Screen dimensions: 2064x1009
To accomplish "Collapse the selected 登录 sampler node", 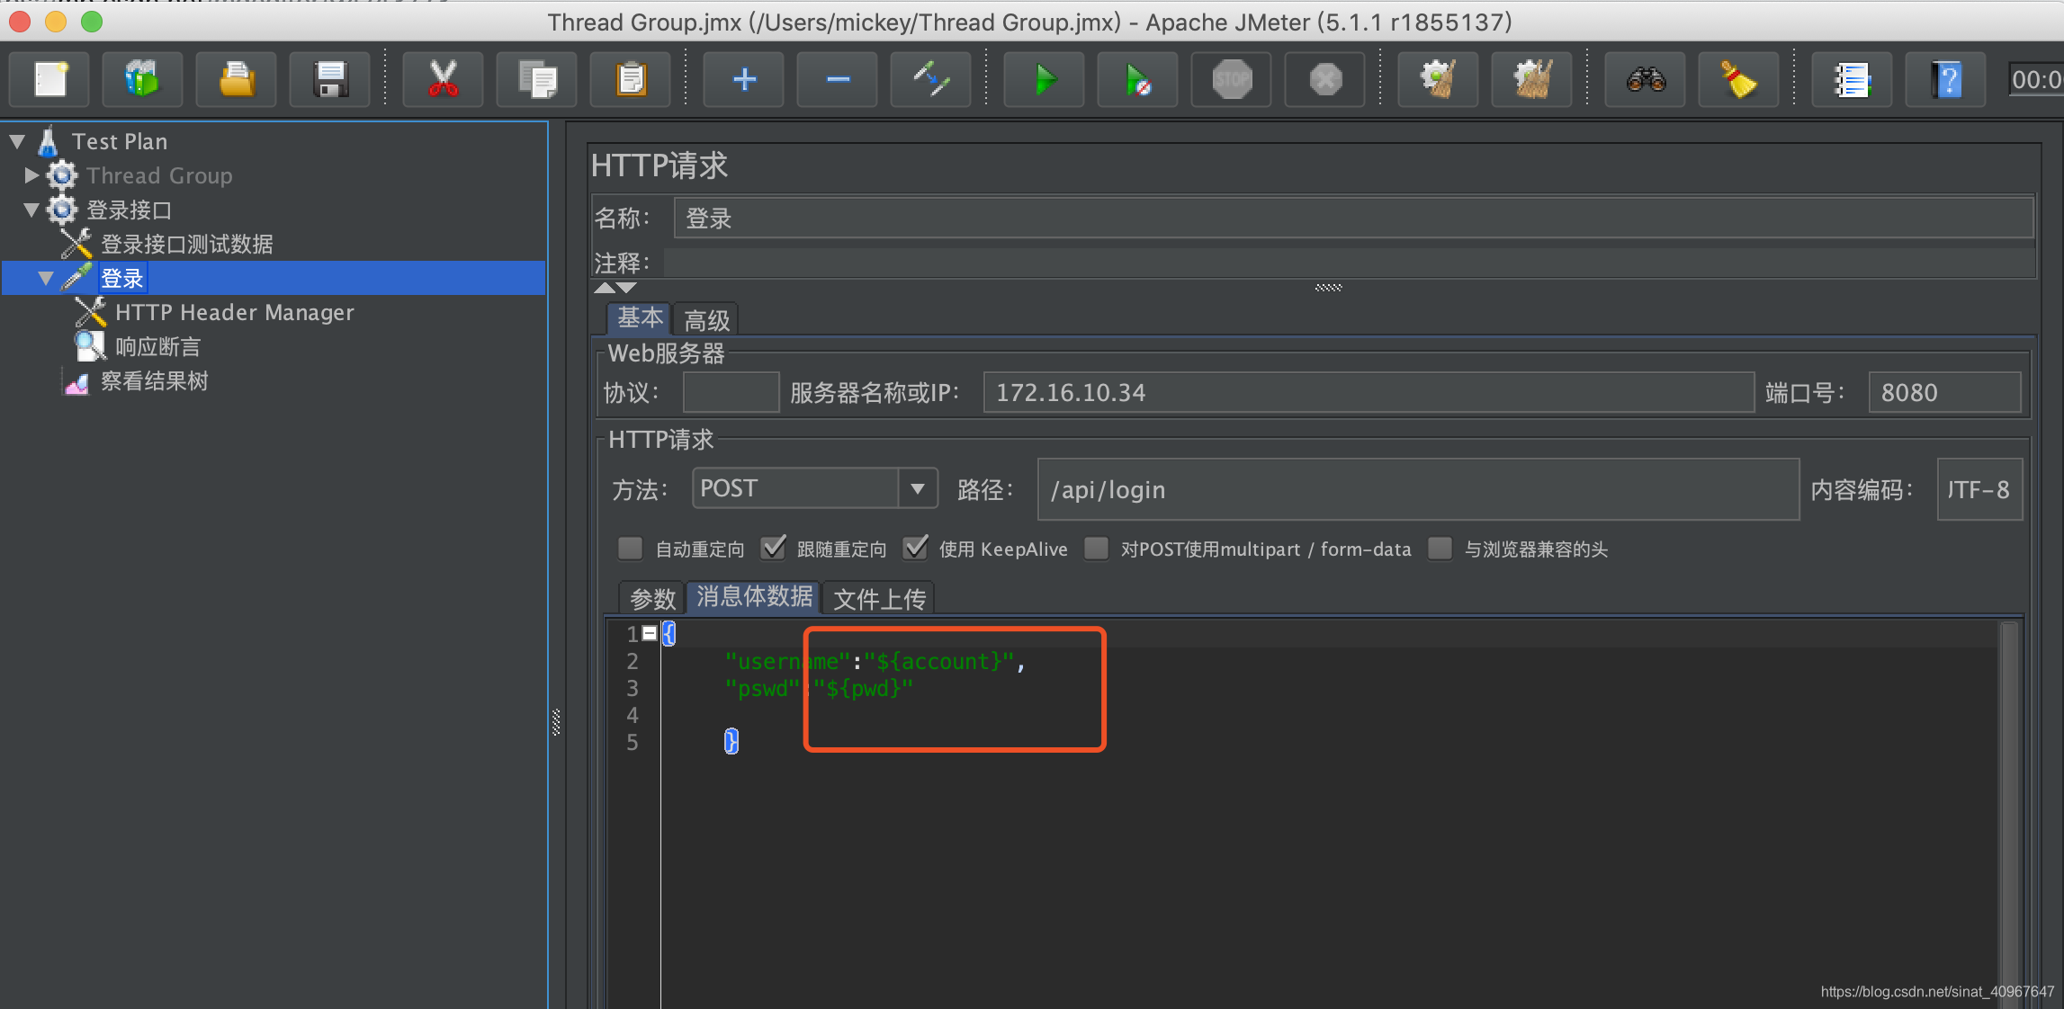I will point(46,279).
